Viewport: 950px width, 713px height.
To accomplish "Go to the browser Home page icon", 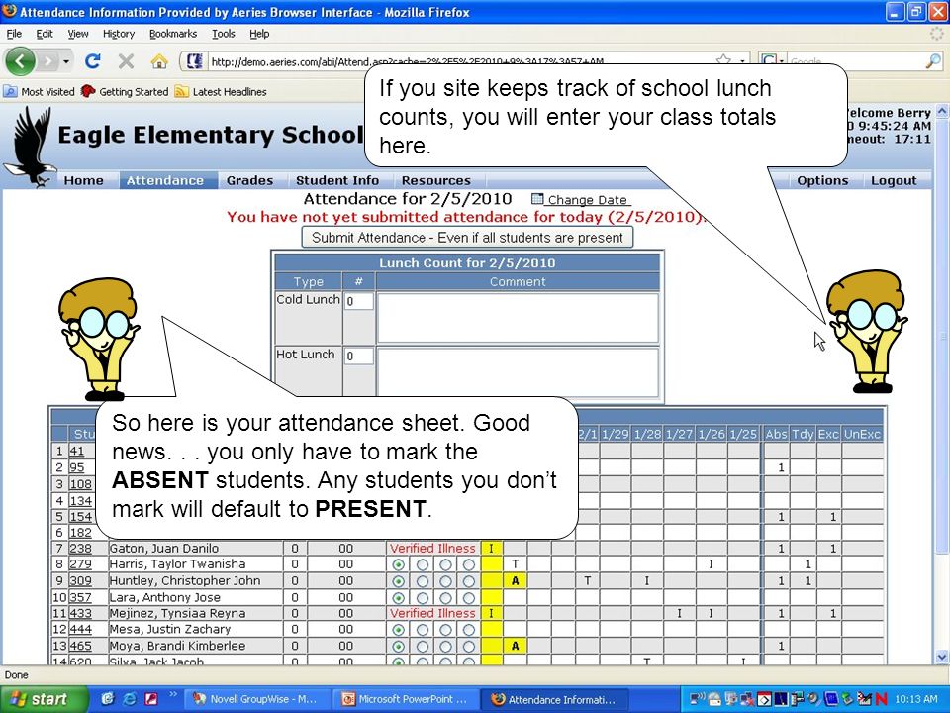I will point(158,61).
